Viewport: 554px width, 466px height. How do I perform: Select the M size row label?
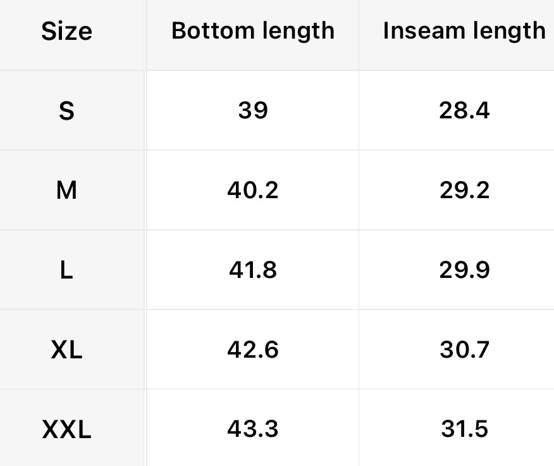coord(66,190)
